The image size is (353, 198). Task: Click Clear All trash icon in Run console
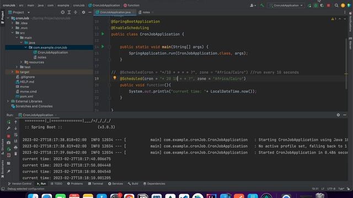(16, 154)
